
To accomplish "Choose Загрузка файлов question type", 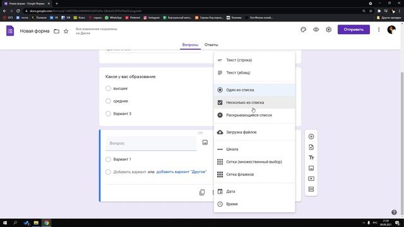I will click(254, 132).
